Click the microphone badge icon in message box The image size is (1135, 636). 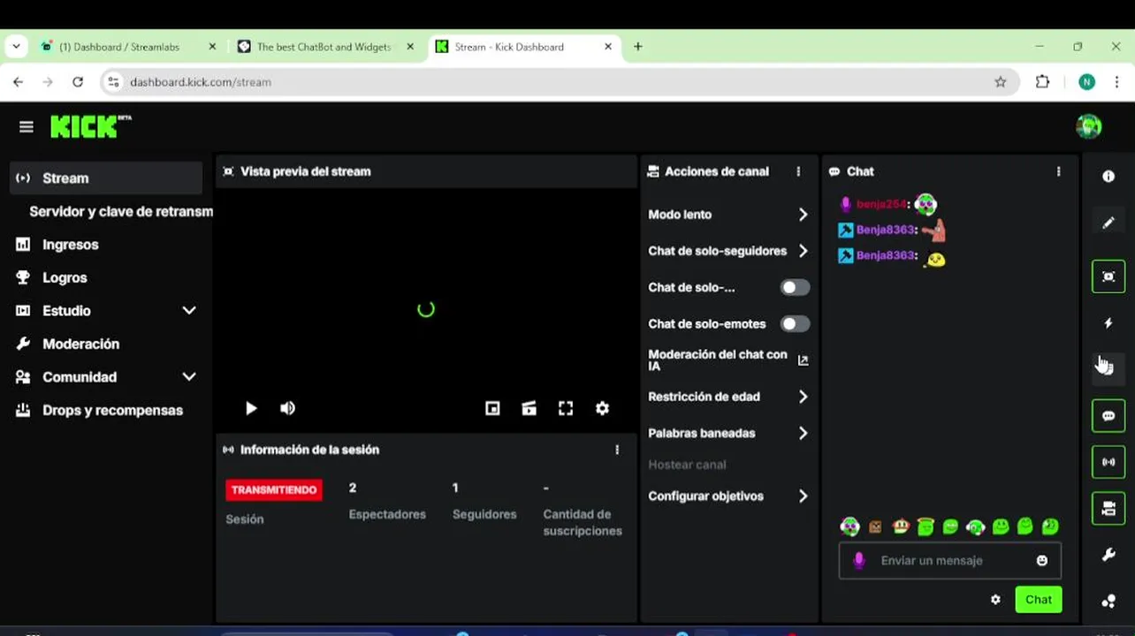point(857,561)
